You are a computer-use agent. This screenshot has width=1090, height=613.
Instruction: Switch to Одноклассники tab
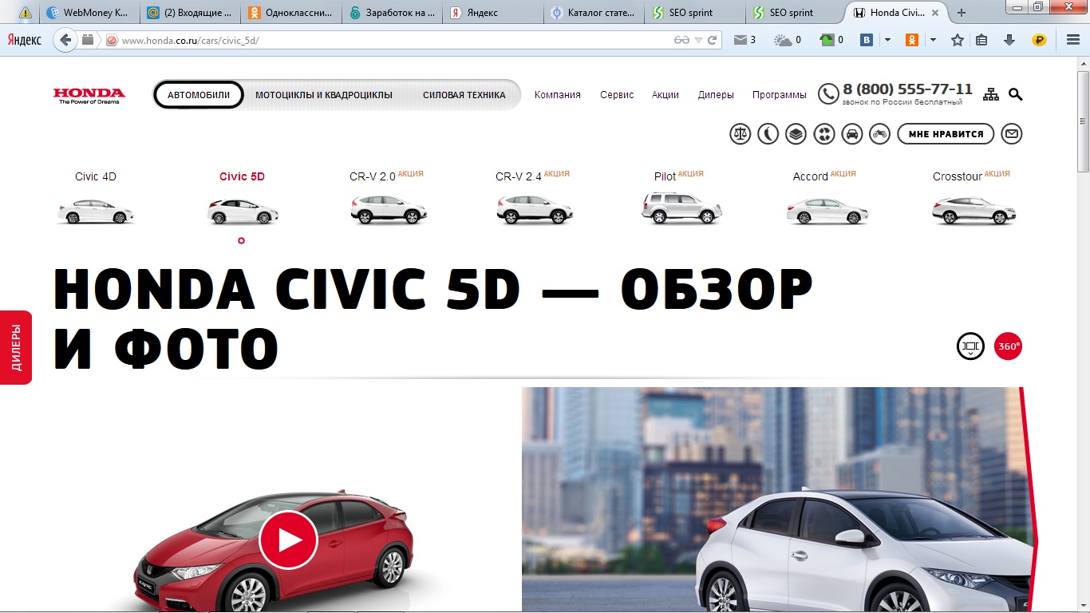click(x=291, y=13)
